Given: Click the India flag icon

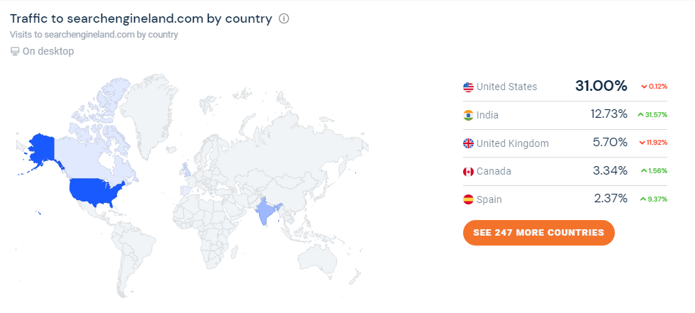Looking at the screenshot, I should pos(468,115).
